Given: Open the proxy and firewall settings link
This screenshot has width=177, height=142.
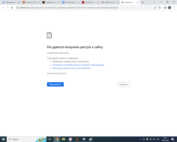Looking at the screenshot, I should (x=79, y=65).
